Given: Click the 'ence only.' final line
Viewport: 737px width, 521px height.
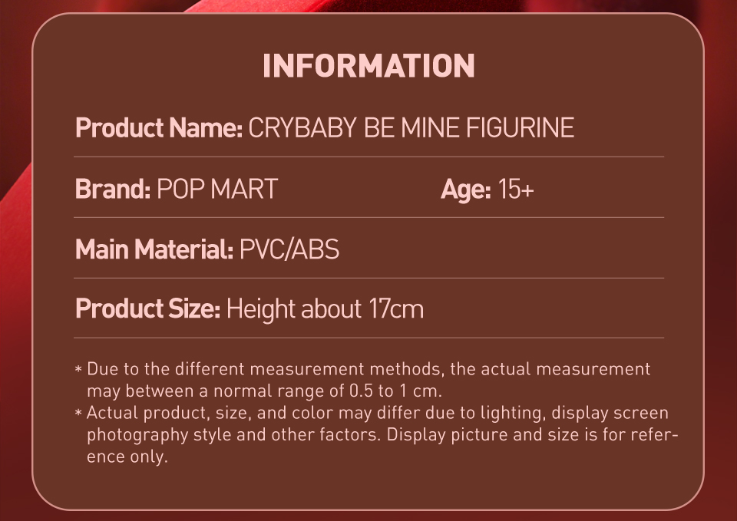Looking at the screenshot, I should coord(127,457).
